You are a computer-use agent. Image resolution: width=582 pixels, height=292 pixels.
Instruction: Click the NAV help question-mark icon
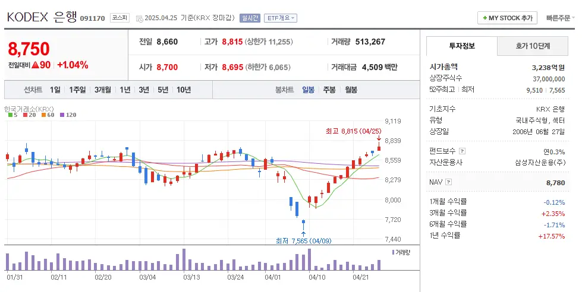coord(449,182)
